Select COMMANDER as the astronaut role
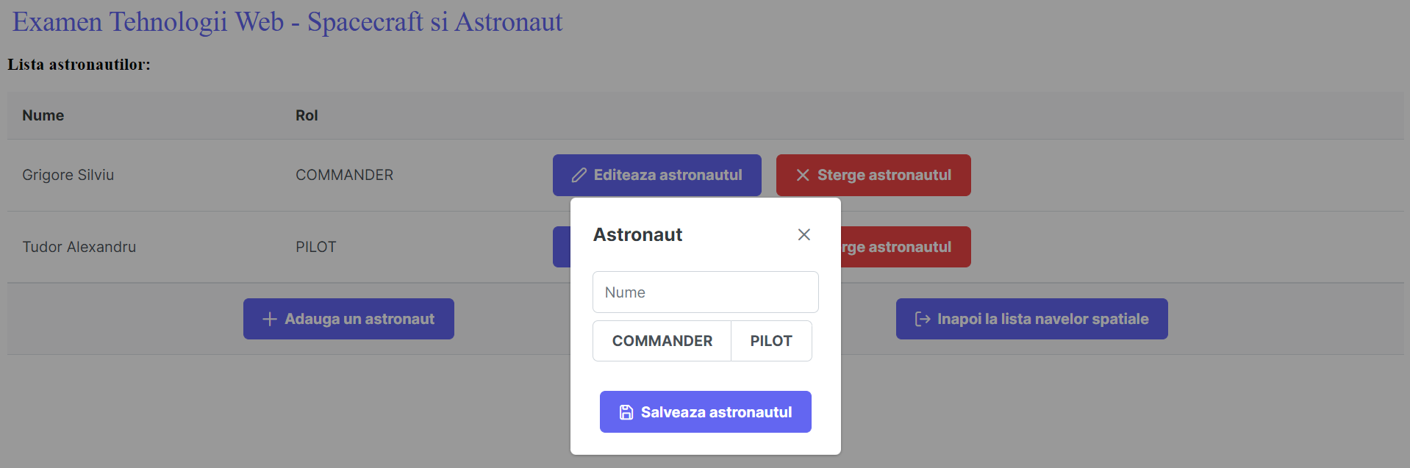 click(x=661, y=341)
